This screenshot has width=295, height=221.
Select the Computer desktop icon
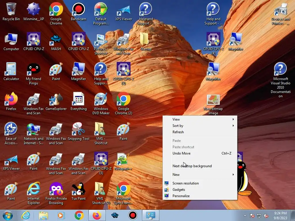point(11,41)
